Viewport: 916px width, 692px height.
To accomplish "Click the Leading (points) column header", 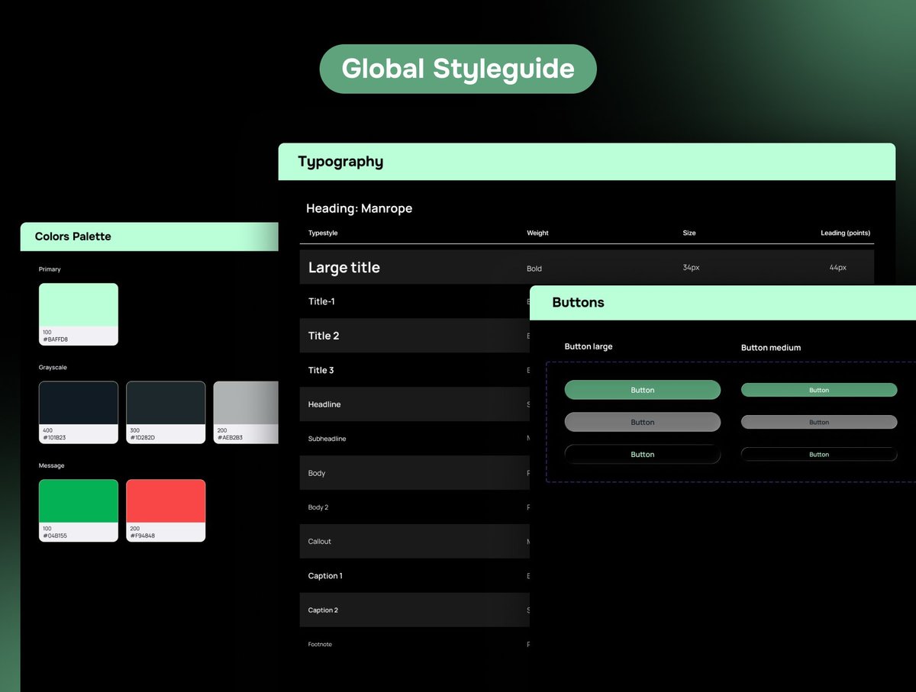I will pyautogui.click(x=846, y=233).
